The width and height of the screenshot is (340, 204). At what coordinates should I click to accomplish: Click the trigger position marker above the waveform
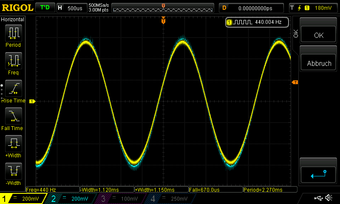(x=163, y=20)
